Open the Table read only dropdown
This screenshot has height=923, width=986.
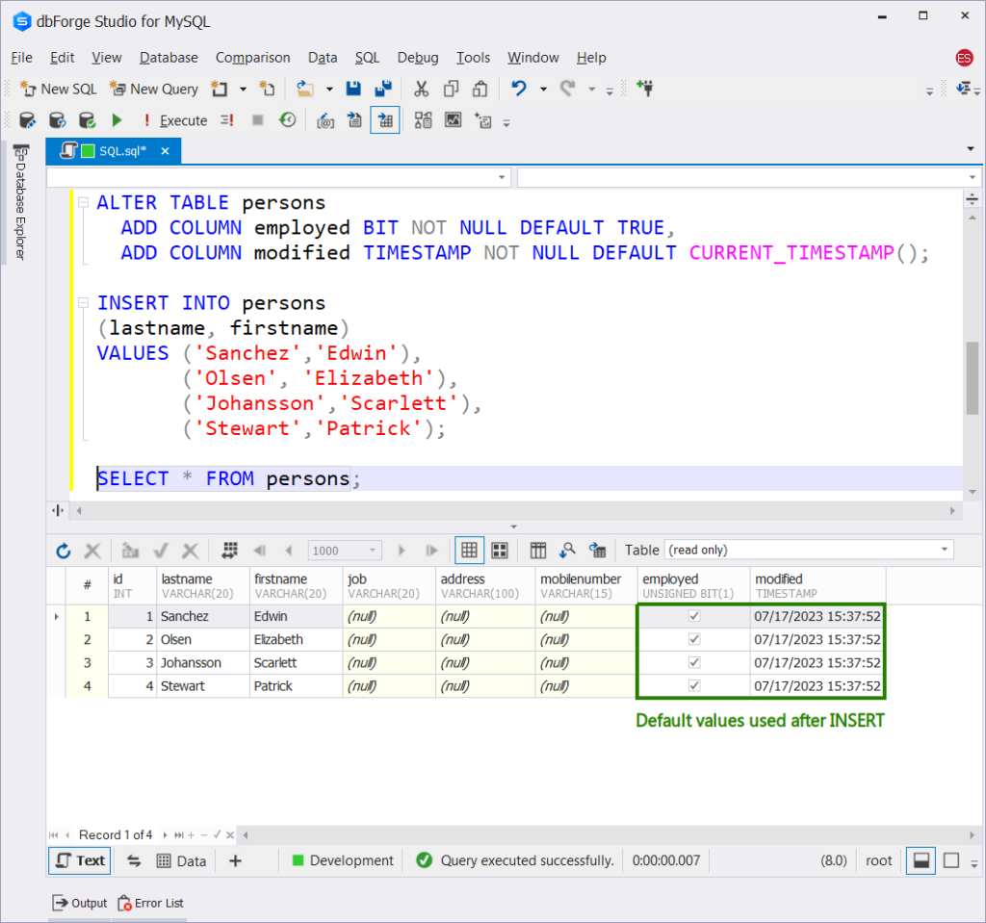point(944,551)
